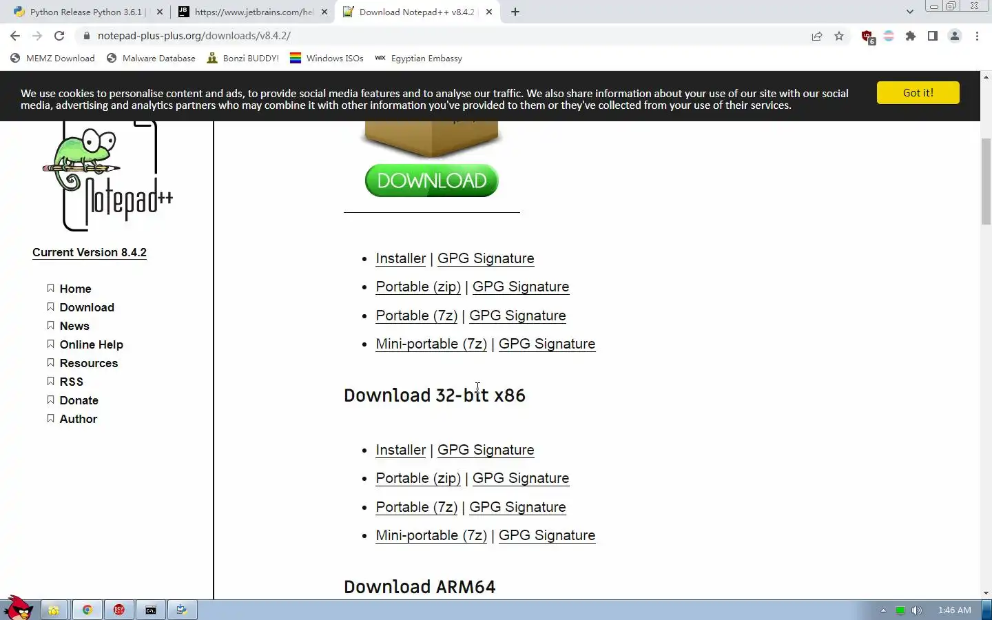Viewport: 992px width, 620px height.
Task: Download the 32-bit x86 Installer
Action: tap(401, 450)
